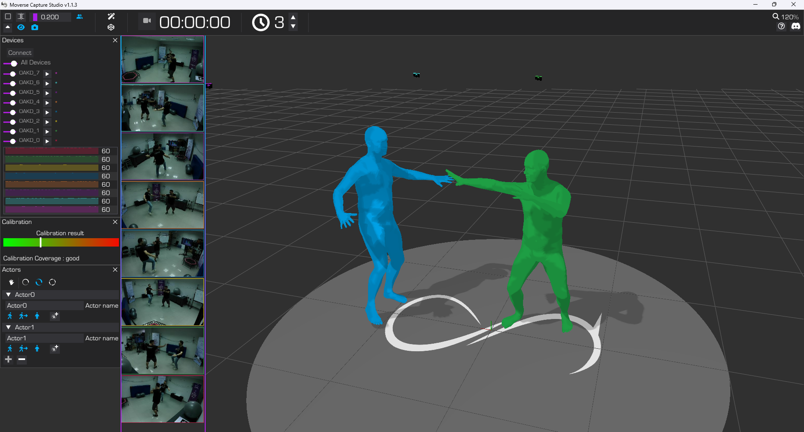Toggle the OAKD_1 device switch
Image resolution: width=804 pixels, height=432 pixels.
point(10,131)
